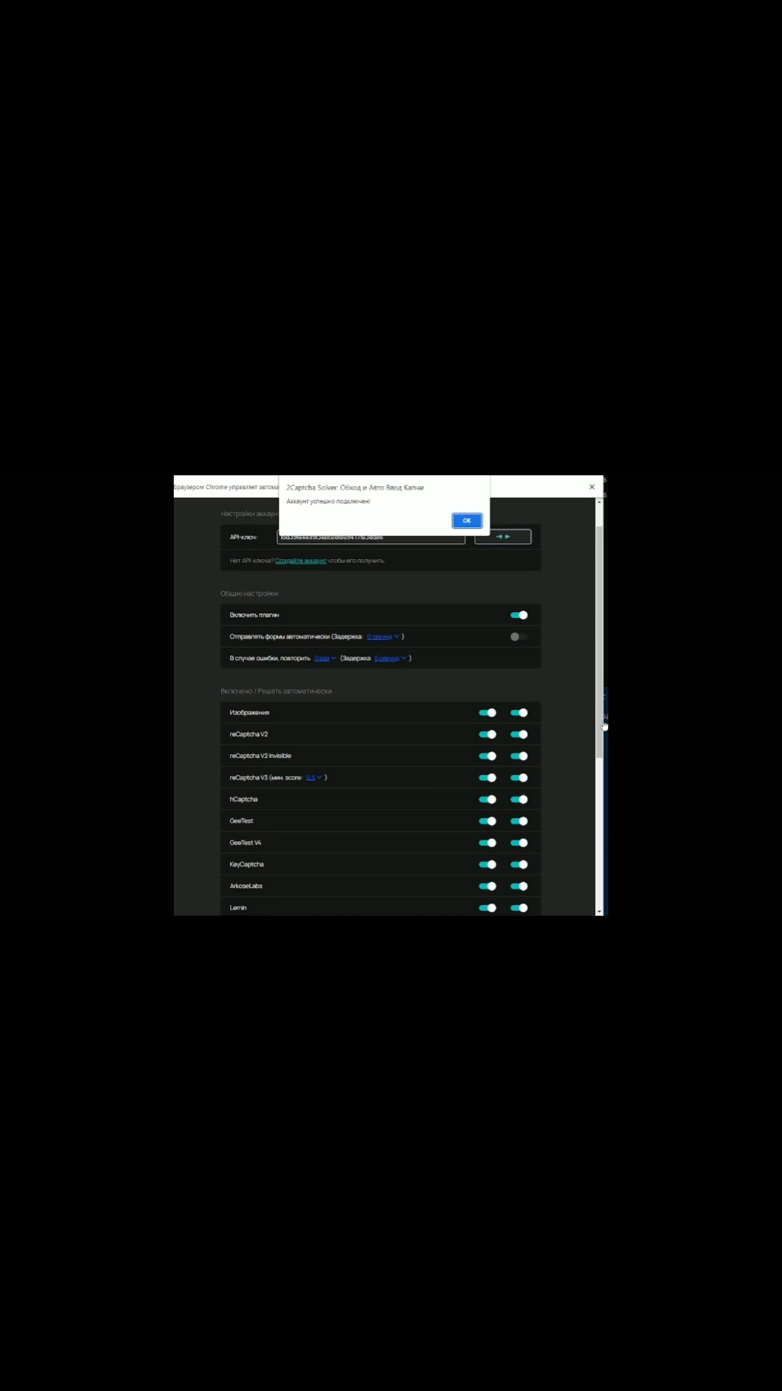Open the retry delay '0 секунд' dropdown
The width and height of the screenshot is (782, 1391).
390,659
